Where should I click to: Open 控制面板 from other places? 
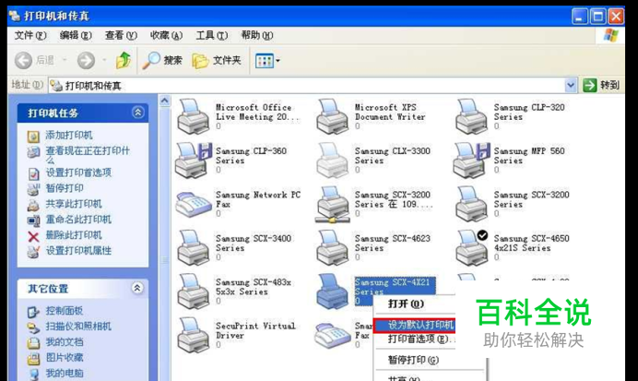tap(65, 311)
